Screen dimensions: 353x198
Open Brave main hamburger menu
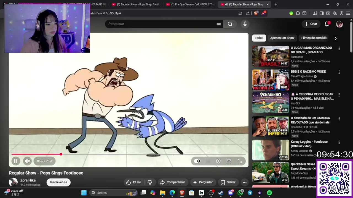click(x=348, y=13)
